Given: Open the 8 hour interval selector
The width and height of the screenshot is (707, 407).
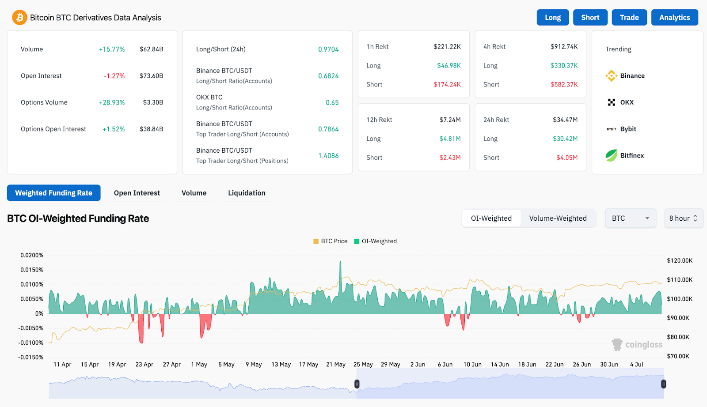Looking at the screenshot, I should pos(683,218).
